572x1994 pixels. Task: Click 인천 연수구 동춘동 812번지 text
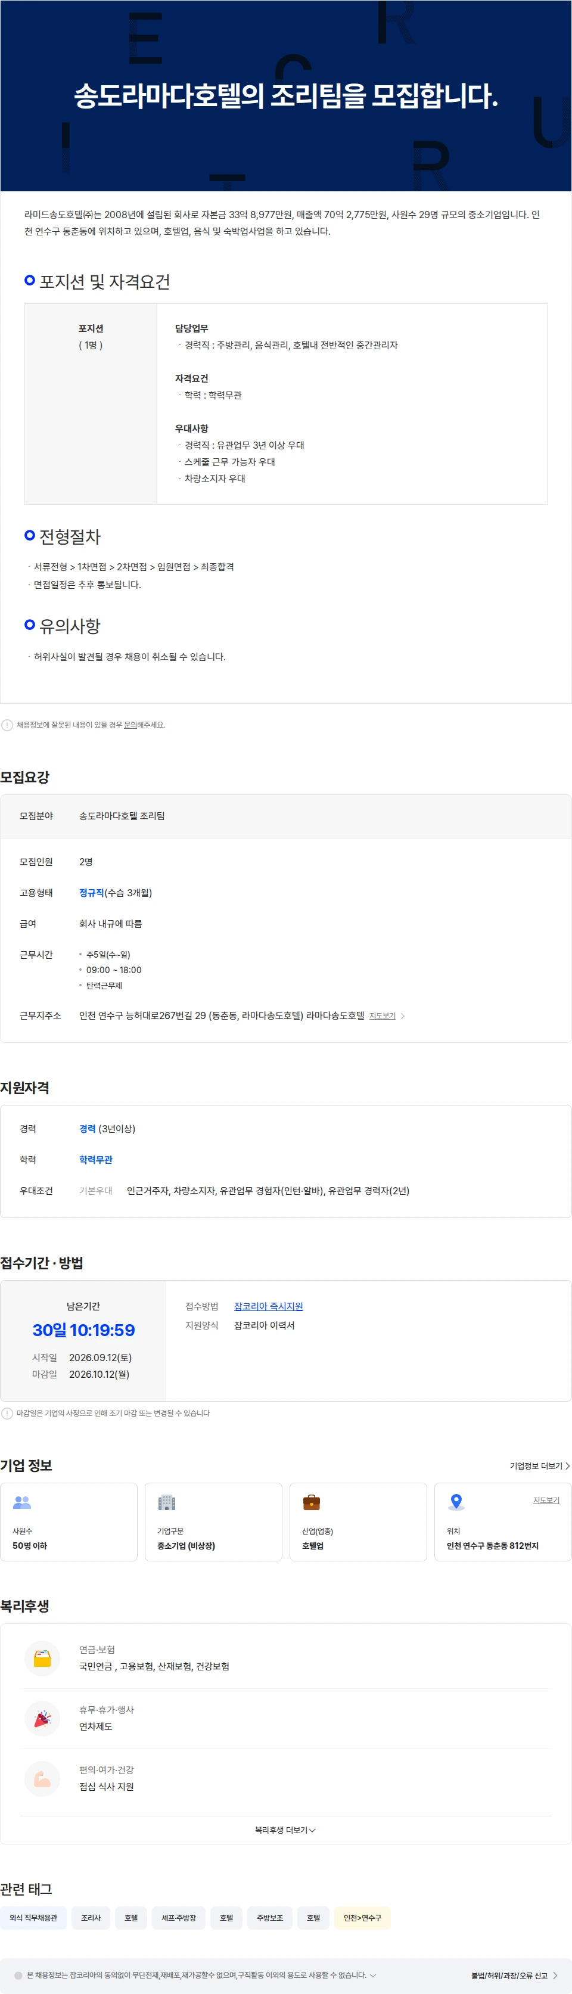[x=492, y=1546]
